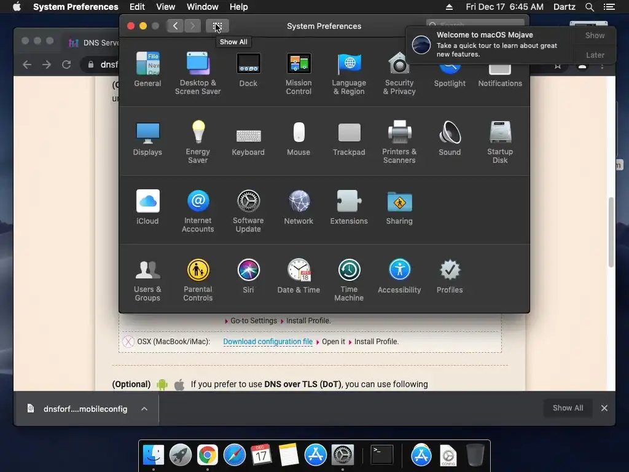629x472 pixels.
Task: Open the Help menu
Action: pos(239,7)
